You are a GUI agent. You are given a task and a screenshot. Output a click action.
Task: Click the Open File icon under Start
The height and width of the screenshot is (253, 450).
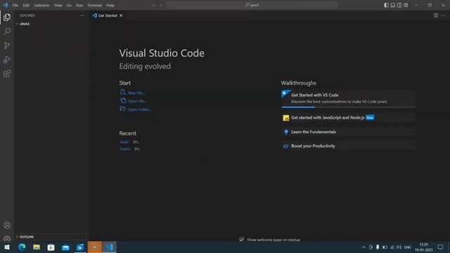(x=122, y=100)
